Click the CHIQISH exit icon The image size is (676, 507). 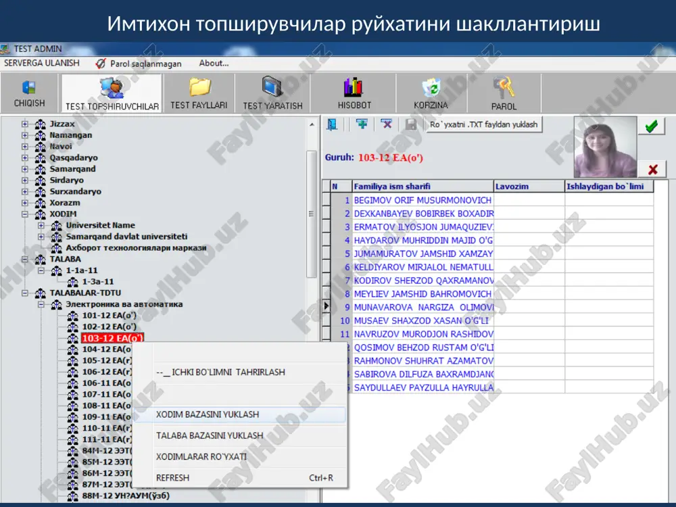[29, 87]
